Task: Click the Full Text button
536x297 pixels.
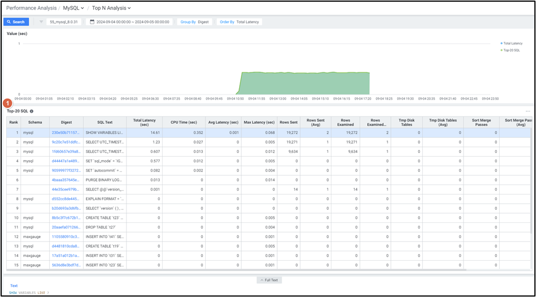Action: coord(270,280)
